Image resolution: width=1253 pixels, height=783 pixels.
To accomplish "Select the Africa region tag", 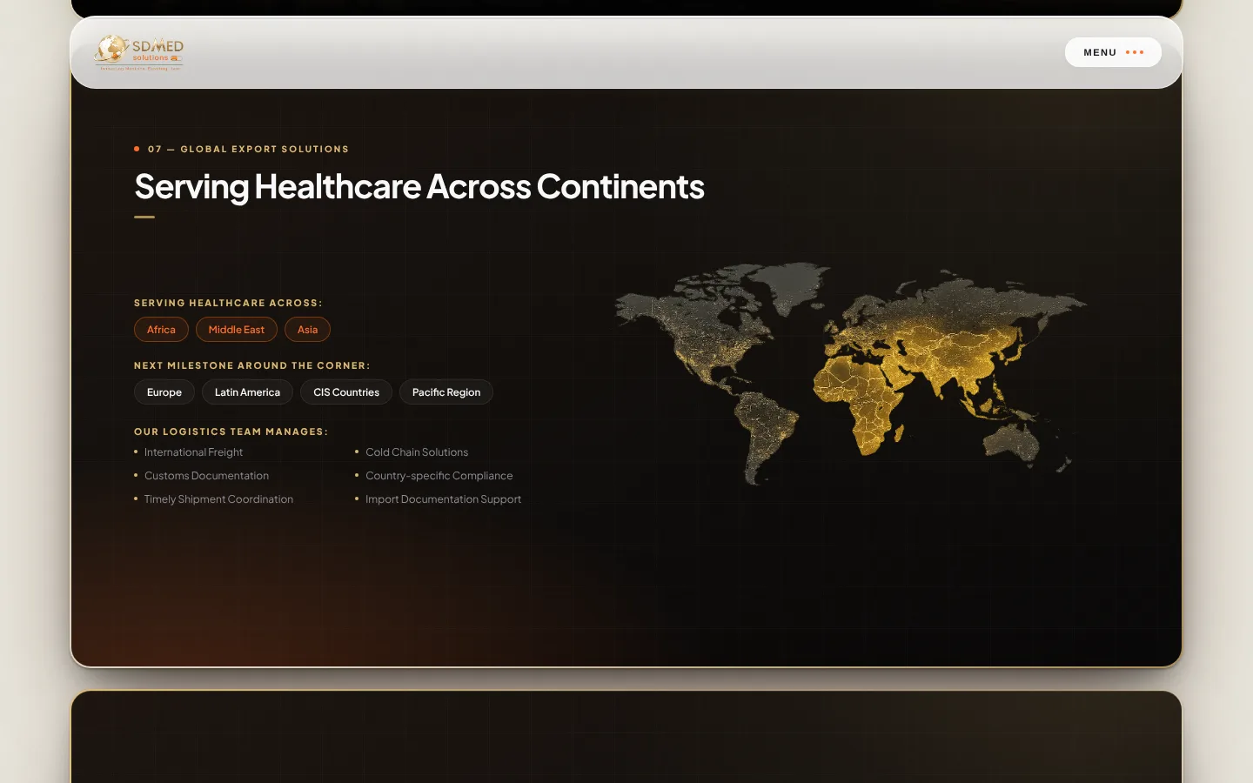I will [x=161, y=330].
